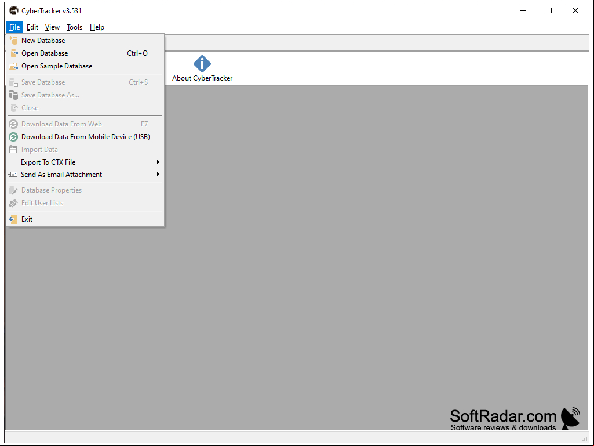594x446 pixels.
Task: Expand the Export To CTX File submenu arrow
Action: 158,162
